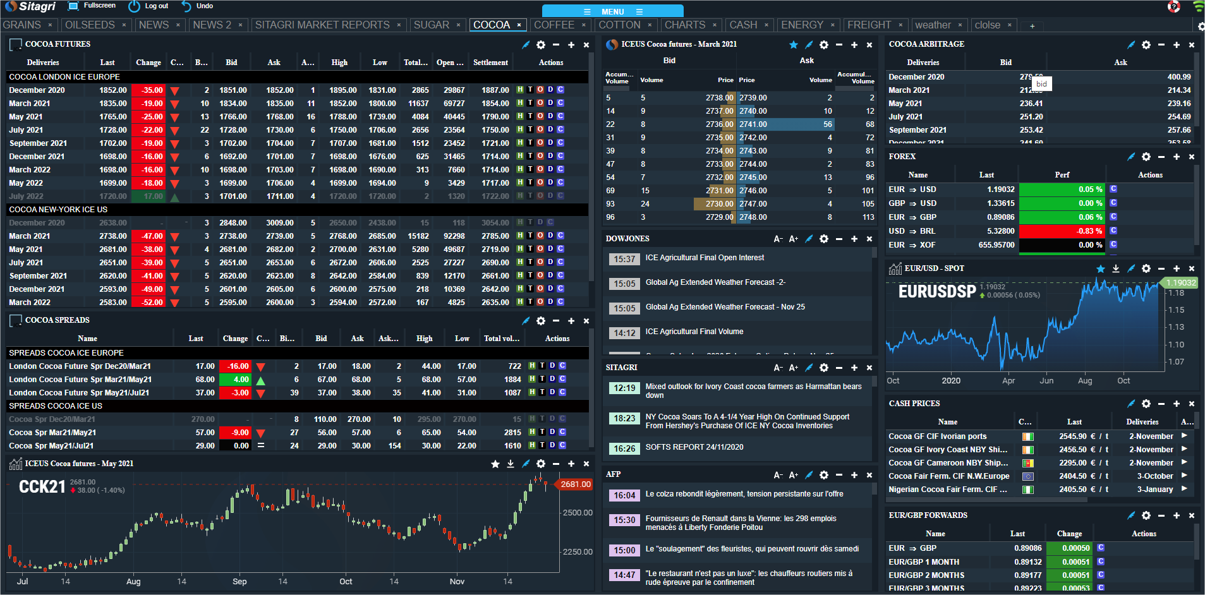
Task: Open the MENU bar at top
Action: tap(612, 11)
